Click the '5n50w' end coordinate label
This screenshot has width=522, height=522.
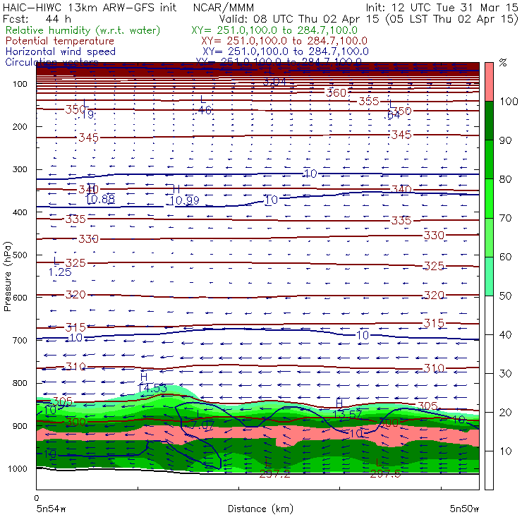464,509
